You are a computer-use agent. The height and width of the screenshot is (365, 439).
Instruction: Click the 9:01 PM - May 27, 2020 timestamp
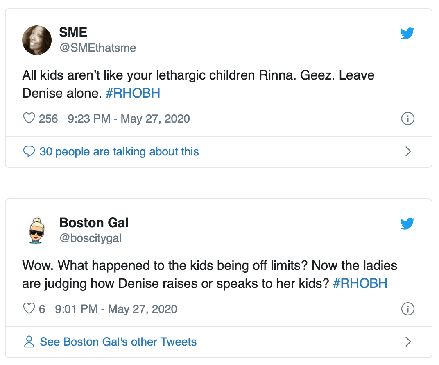tap(116, 309)
